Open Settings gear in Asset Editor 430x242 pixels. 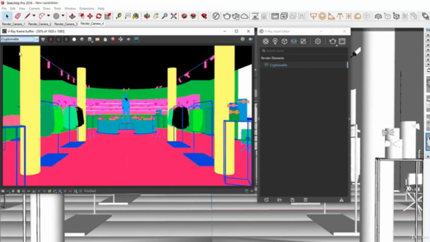[x=318, y=42]
